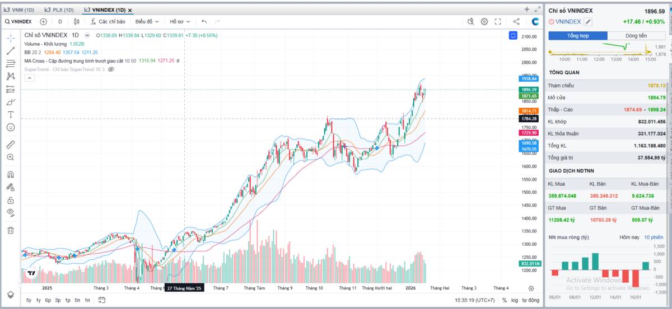The image size is (672, 309).
Task: Enter fullscreen chart mode
Action: pyautogui.click(x=498, y=21)
